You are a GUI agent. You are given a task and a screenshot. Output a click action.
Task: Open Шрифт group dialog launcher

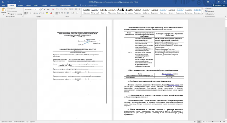tap(54, 17)
